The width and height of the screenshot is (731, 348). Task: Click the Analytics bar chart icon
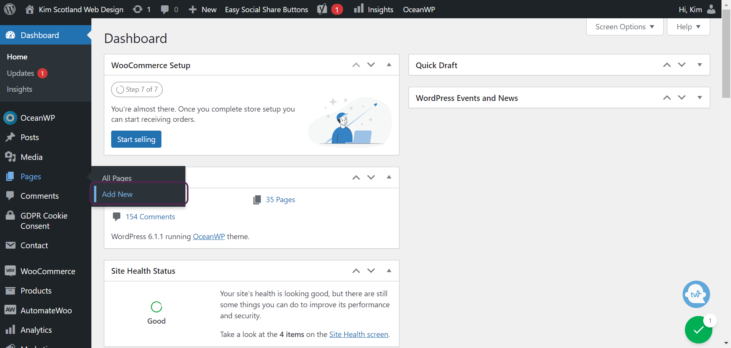10,330
